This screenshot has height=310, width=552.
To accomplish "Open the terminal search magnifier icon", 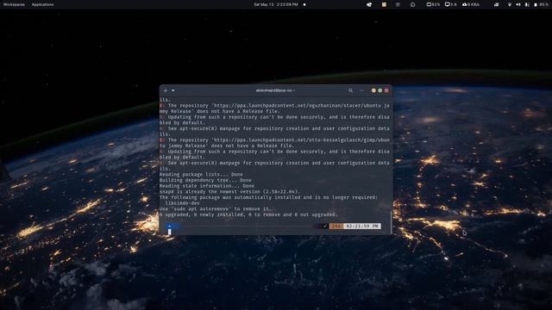I will point(351,90).
